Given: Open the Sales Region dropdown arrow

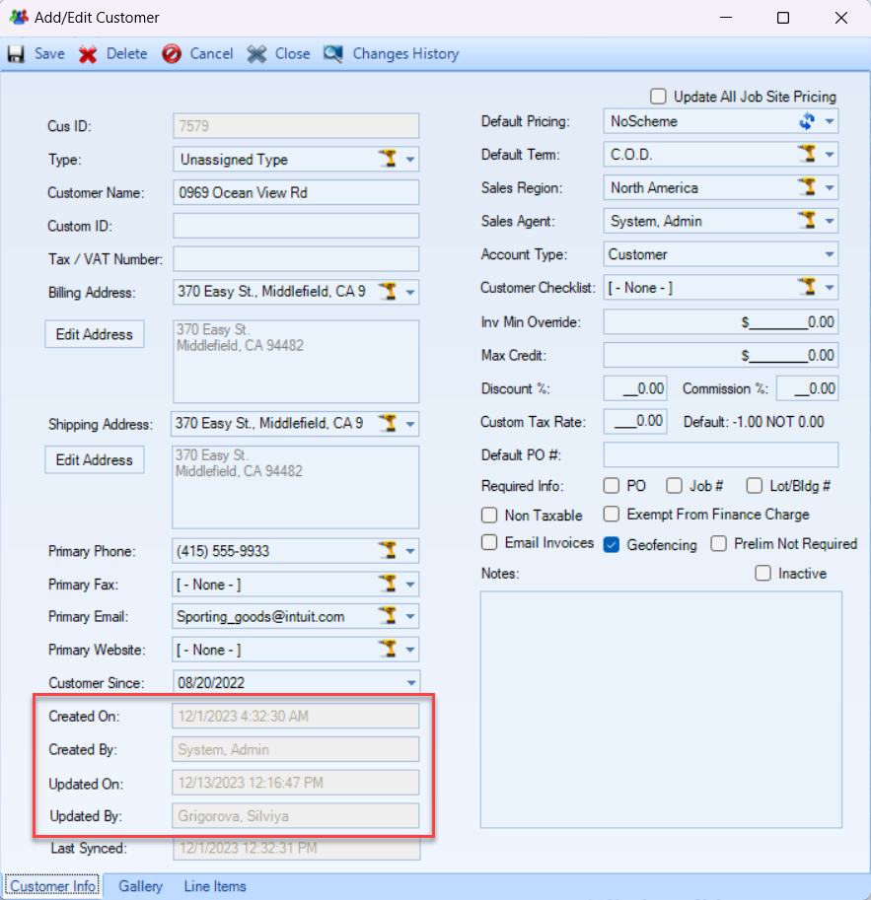Looking at the screenshot, I should coord(830,188).
